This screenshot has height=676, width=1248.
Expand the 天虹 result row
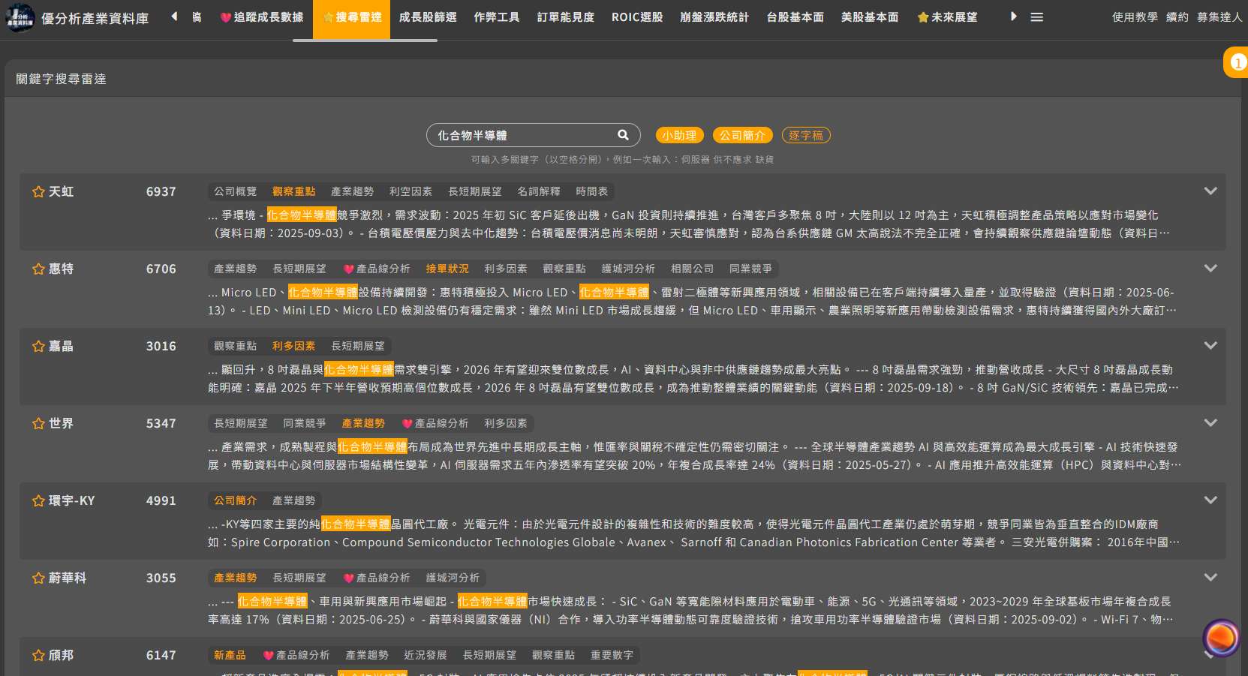click(x=1210, y=191)
